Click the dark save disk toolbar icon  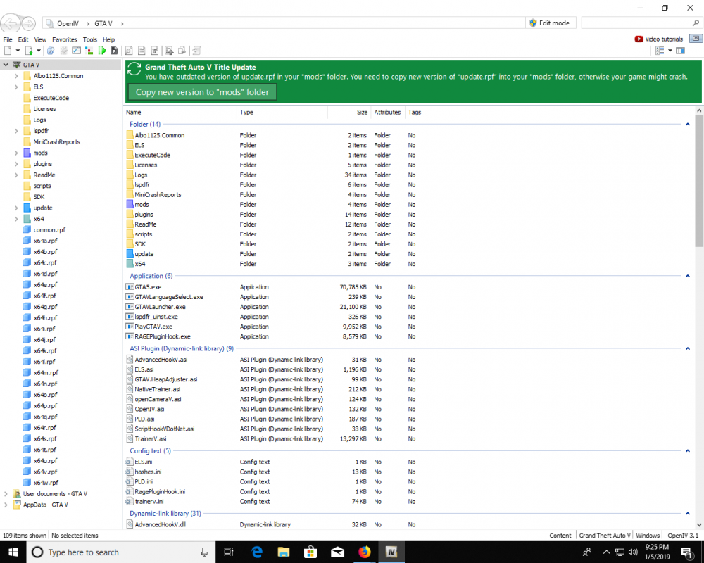(x=114, y=51)
